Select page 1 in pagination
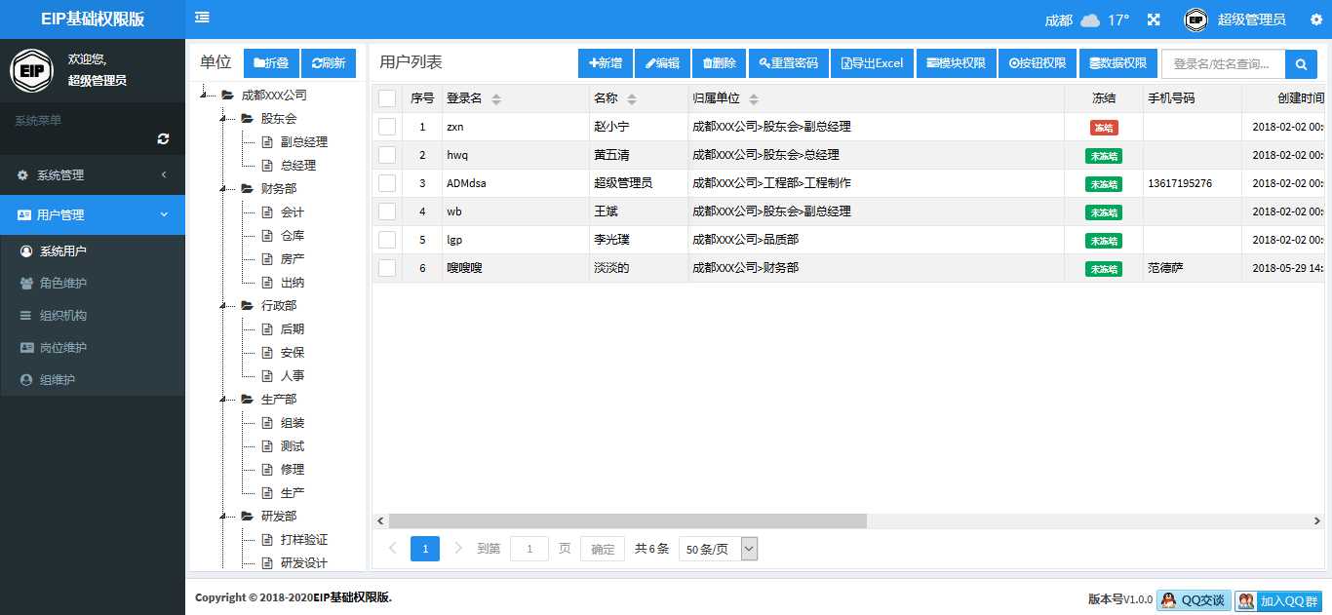Screen dimensions: 1332x615 pyautogui.click(x=425, y=549)
